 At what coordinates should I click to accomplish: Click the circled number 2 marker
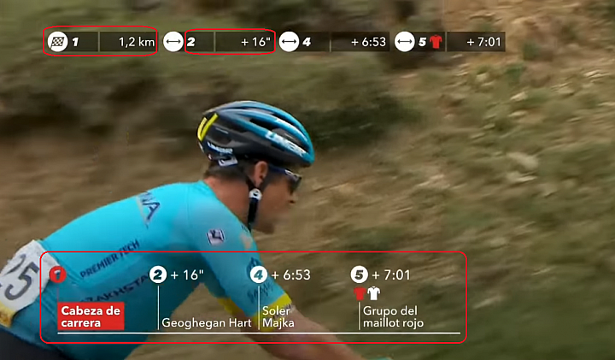point(158,274)
